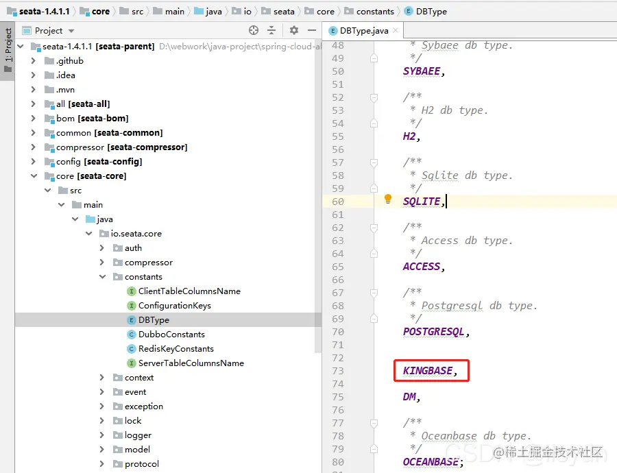
Task: Expand the config [seata-config] module
Action: tap(34, 161)
